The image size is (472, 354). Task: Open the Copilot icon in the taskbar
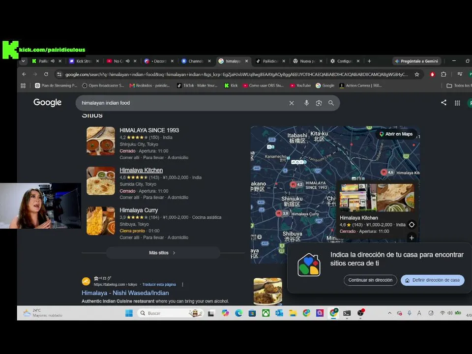point(225,313)
